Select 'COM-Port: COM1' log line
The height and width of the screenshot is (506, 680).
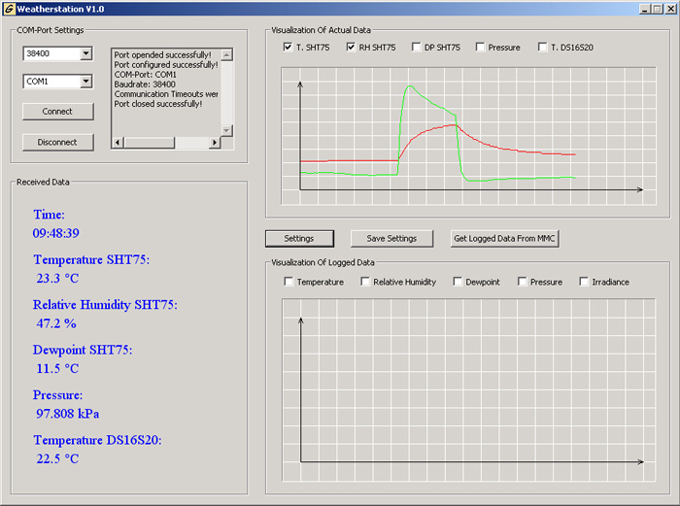coord(146,75)
